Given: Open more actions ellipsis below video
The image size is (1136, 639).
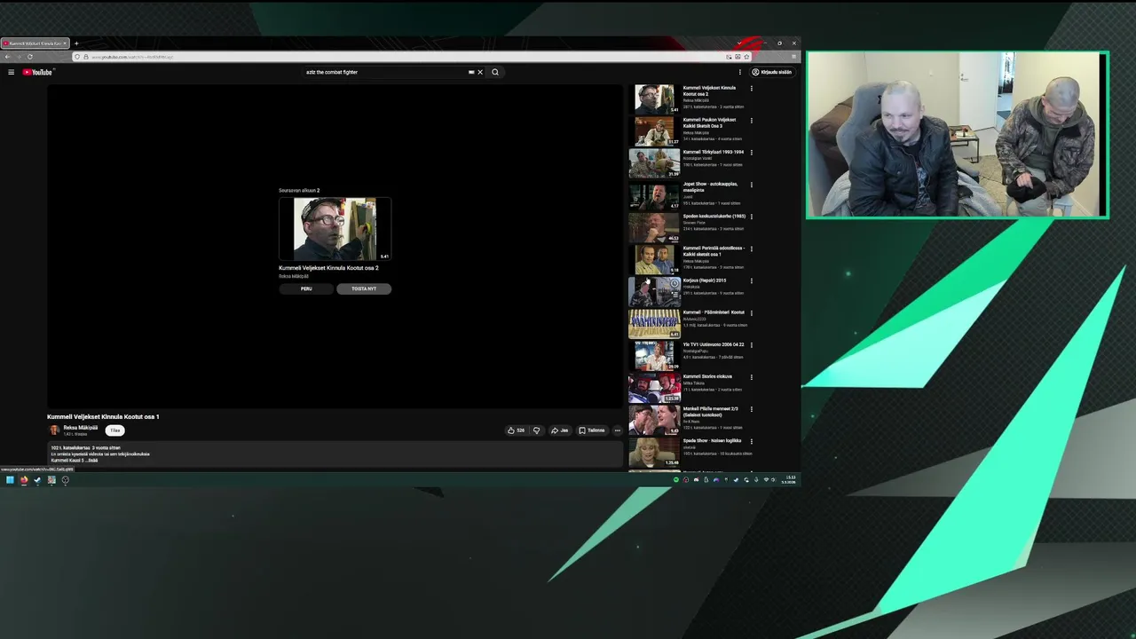Looking at the screenshot, I should click(x=618, y=430).
